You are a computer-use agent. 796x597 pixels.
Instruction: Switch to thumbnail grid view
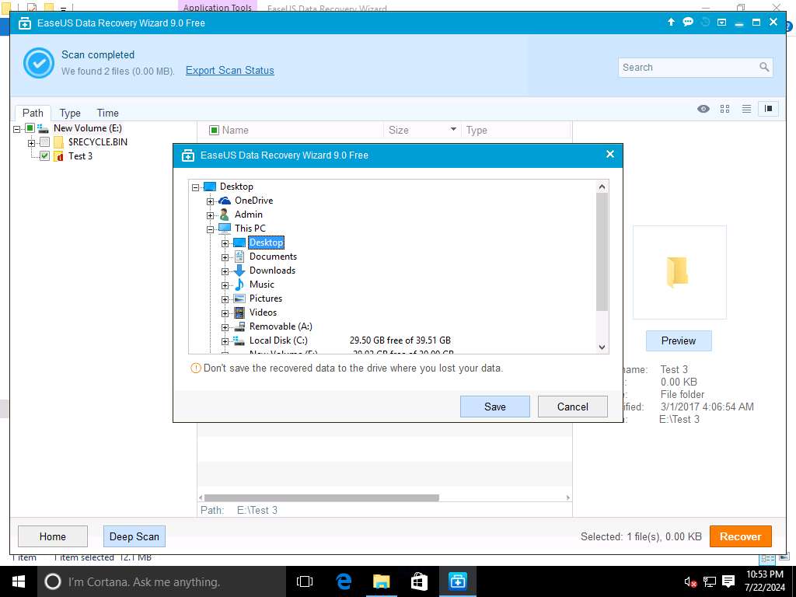click(x=724, y=109)
